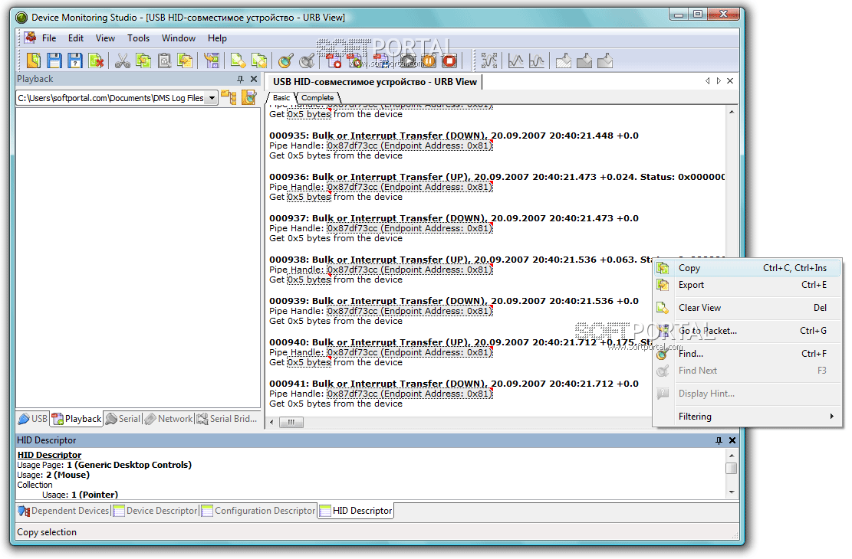Click the HID Descriptor panel scroll down arrow

[732, 492]
